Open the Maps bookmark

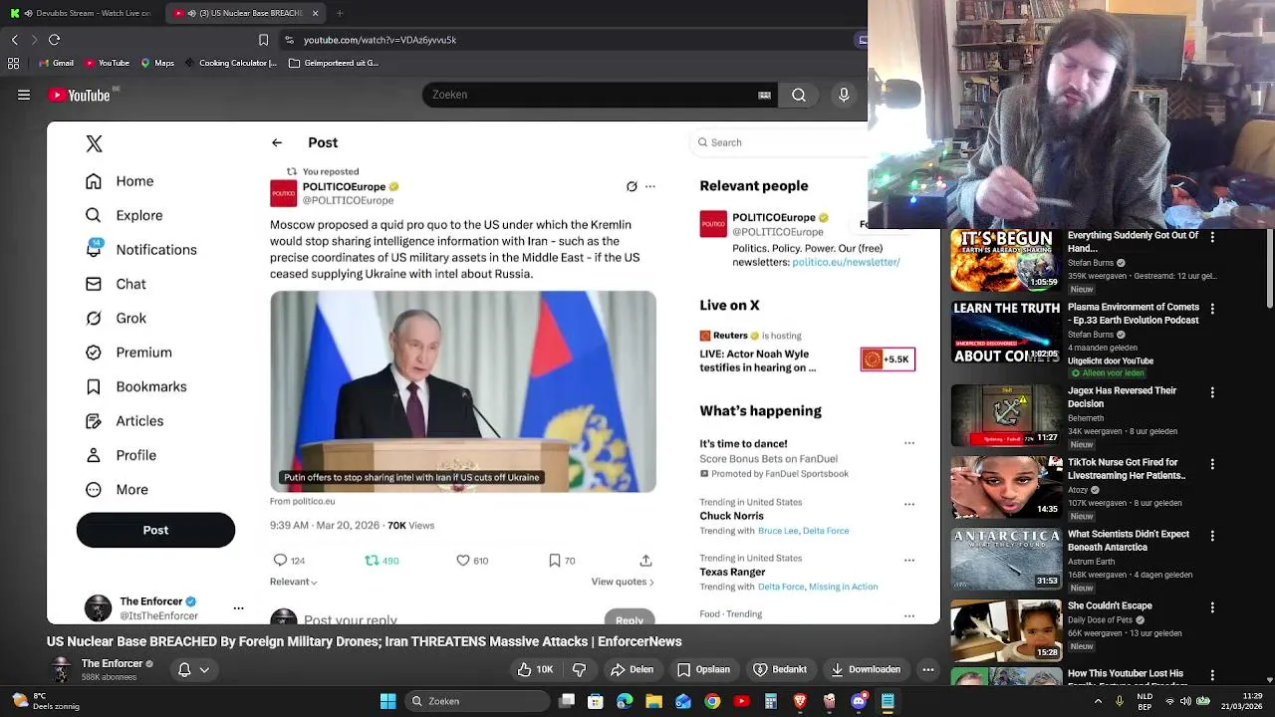[x=157, y=63]
